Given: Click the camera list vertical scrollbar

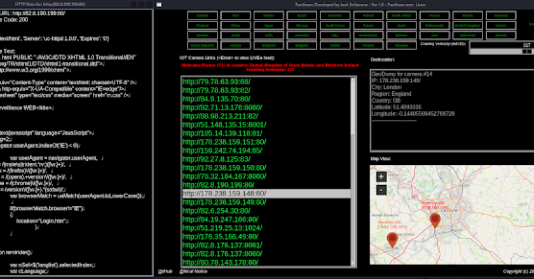Looking at the screenshot, I should [353, 159].
